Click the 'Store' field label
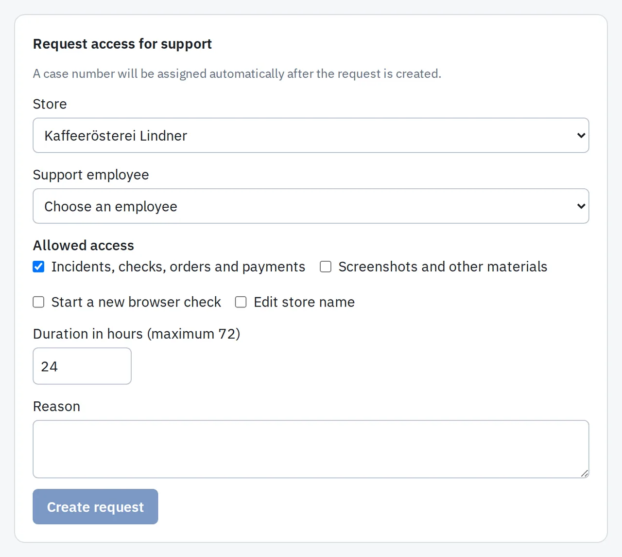Viewport: 622px width, 557px height. [50, 104]
